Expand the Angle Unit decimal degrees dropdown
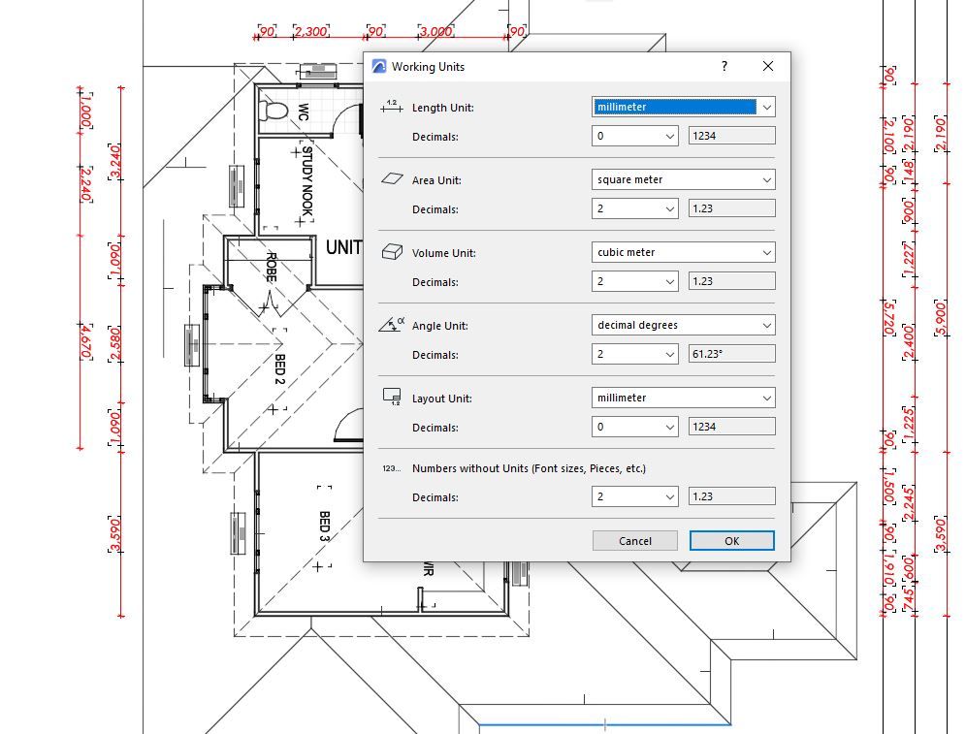Screen dimensions: 966x734 [683, 325]
